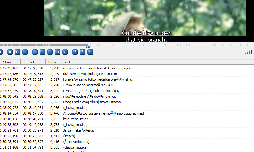
Task: Click hide time 00:47:57,183
Action: (x=33, y=85)
